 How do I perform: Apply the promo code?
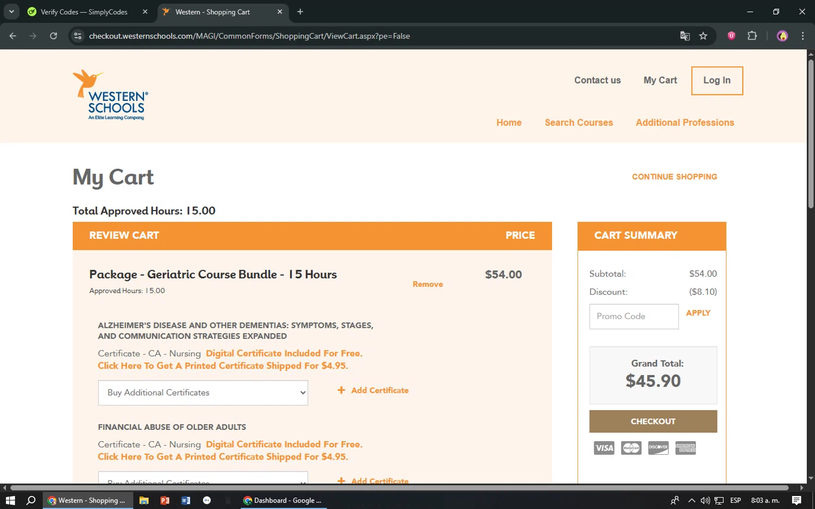[x=698, y=313]
